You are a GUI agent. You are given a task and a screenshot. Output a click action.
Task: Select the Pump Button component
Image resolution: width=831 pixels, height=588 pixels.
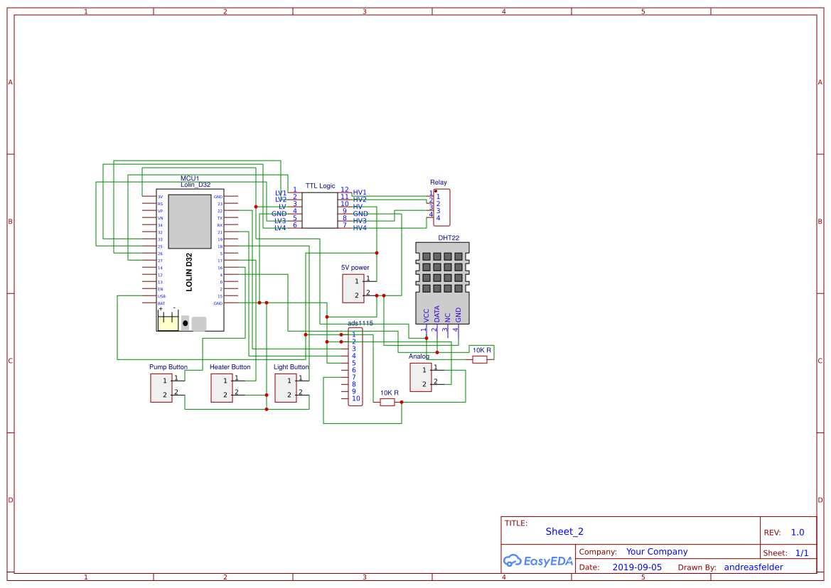pyautogui.click(x=161, y=388)
